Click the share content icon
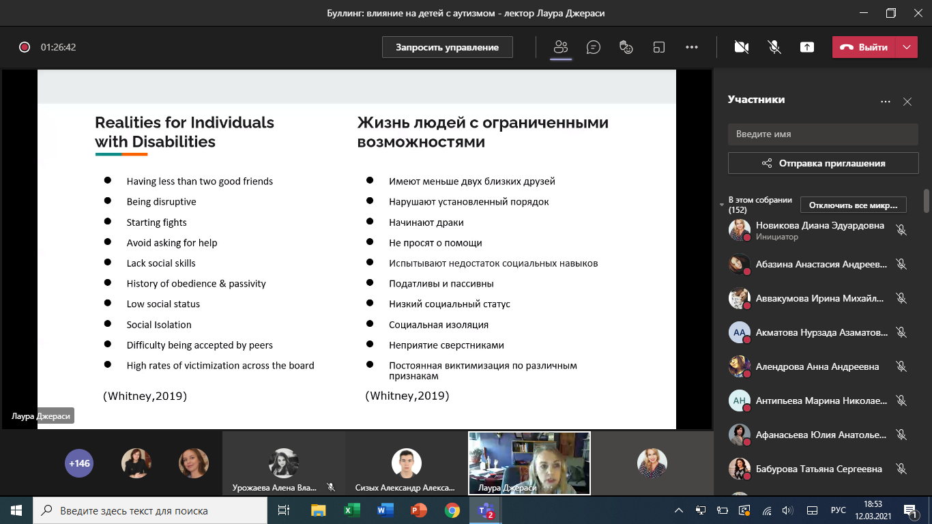 (x=806, y=47)
